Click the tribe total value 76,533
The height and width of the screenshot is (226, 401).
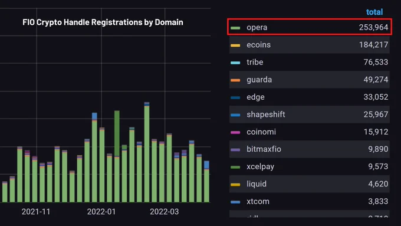tap(376, 62)
